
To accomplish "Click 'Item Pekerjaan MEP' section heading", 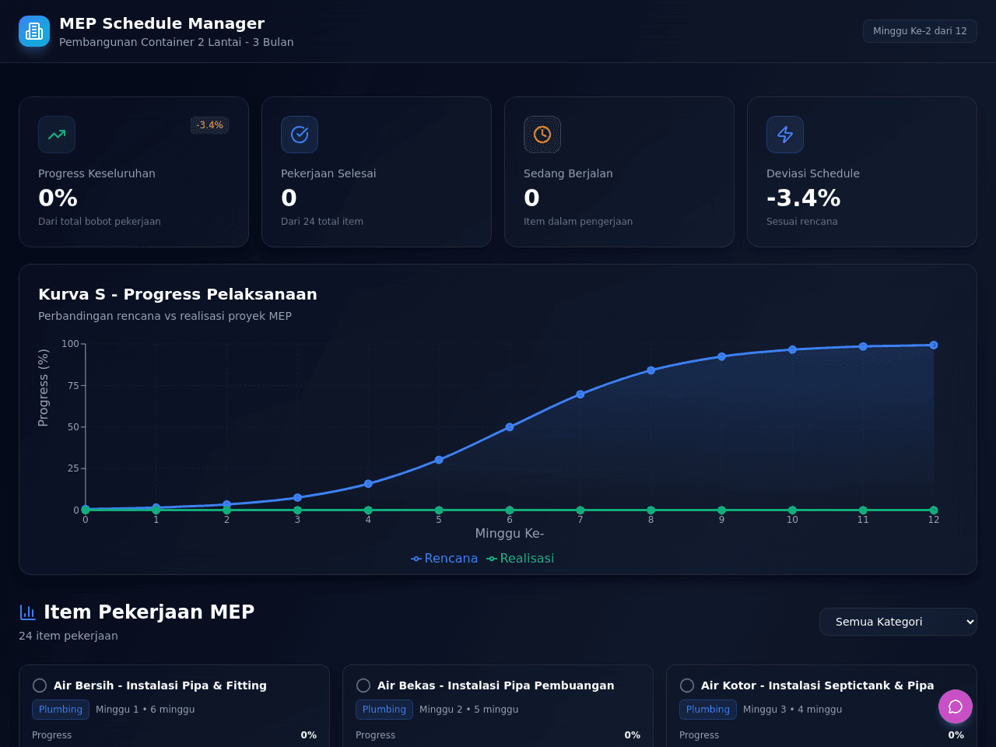I will (149, 612).
